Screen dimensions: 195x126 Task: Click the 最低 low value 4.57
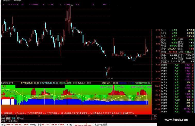(x=191, y=46)
